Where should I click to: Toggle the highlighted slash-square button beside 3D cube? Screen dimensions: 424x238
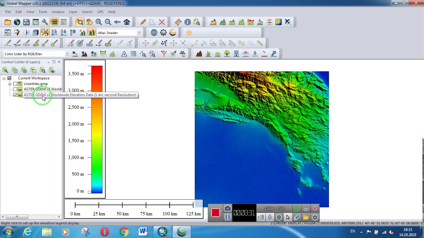45,33
